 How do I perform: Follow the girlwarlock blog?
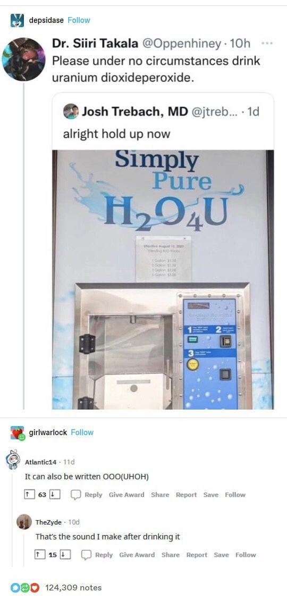click(x=82, y=432)
